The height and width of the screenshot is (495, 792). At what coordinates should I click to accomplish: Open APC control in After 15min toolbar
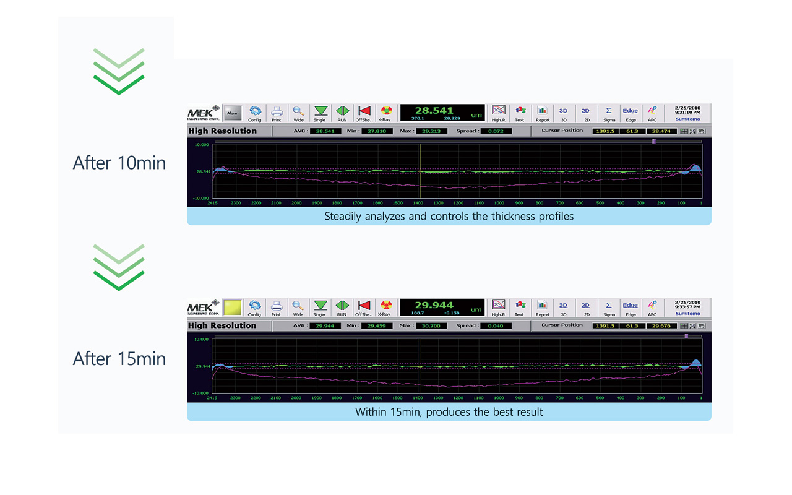(652, 308)
